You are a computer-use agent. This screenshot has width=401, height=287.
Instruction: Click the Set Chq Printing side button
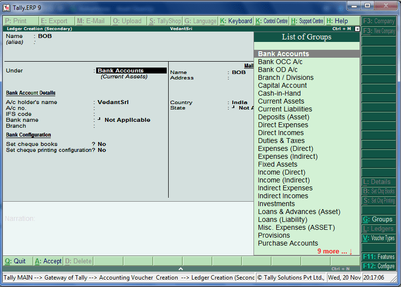379,201
